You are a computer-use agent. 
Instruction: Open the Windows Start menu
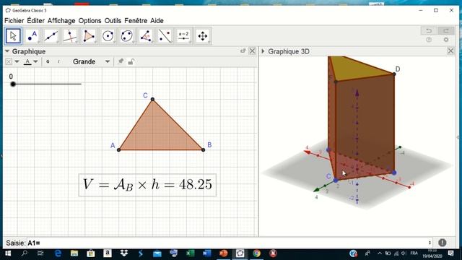8,253
